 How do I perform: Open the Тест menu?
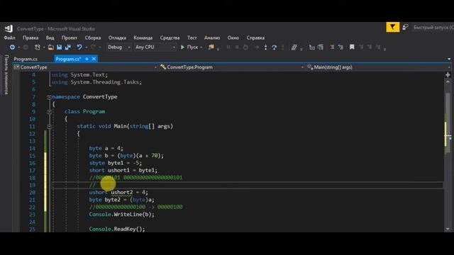click(192, 38)
